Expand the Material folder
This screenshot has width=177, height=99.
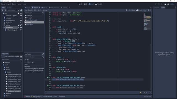click(x=3, y=94)
